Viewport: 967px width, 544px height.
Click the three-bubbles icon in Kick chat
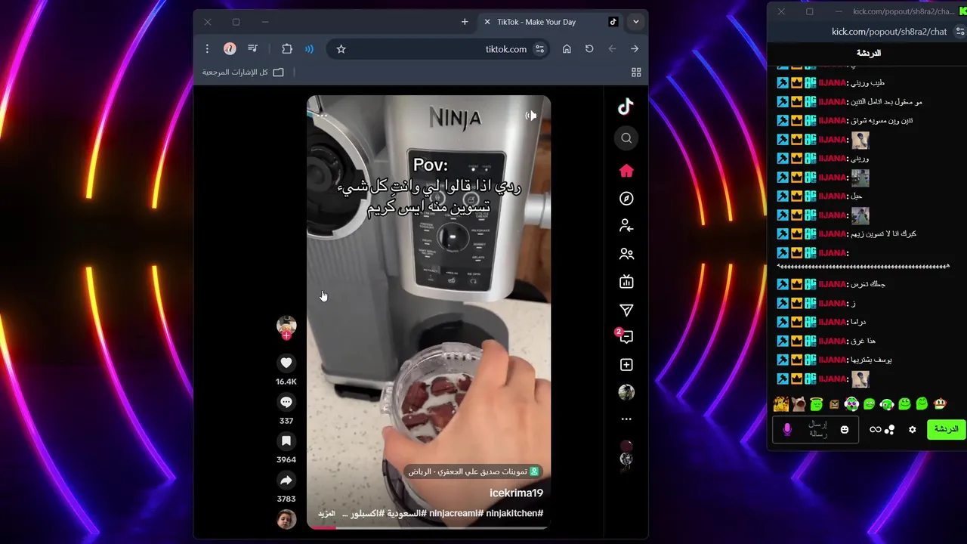pos(890,429)
